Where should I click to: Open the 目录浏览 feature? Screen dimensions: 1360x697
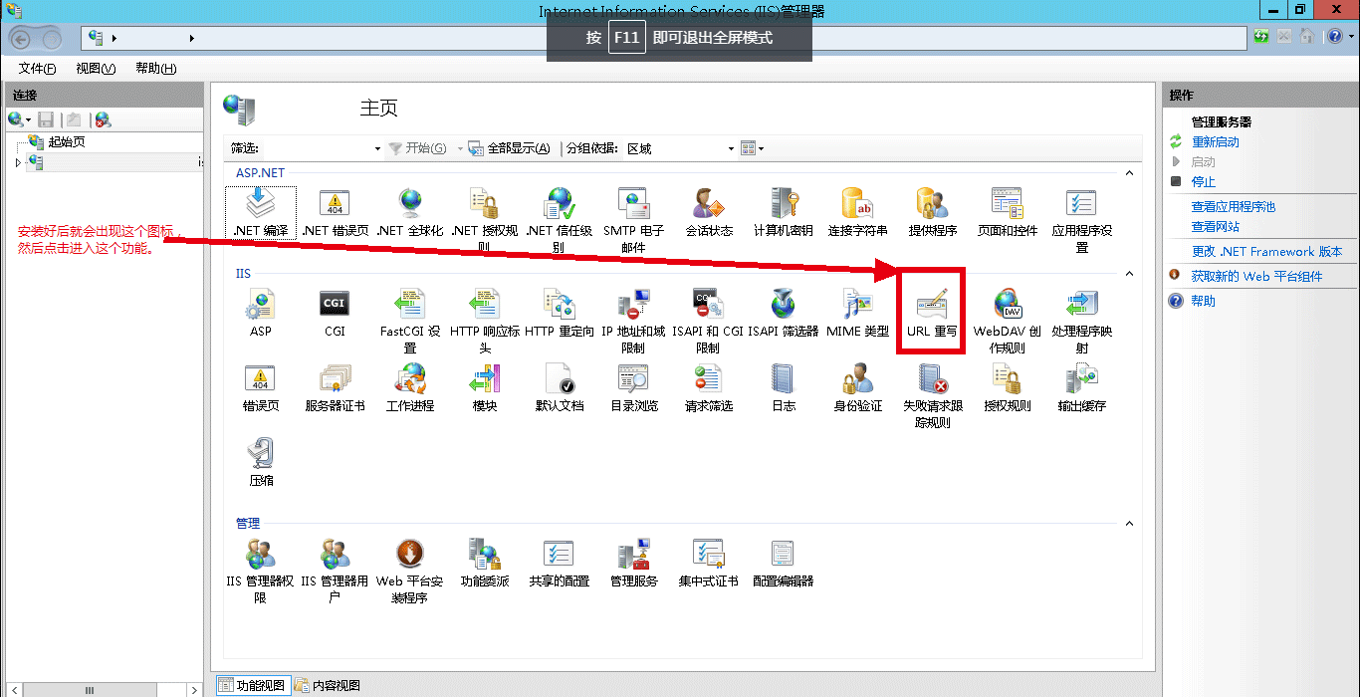coord(633,388)
